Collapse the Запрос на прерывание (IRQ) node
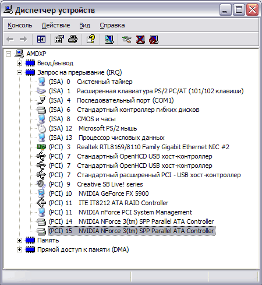This screenshot has height=285, width=262. [x=19, y=72]
